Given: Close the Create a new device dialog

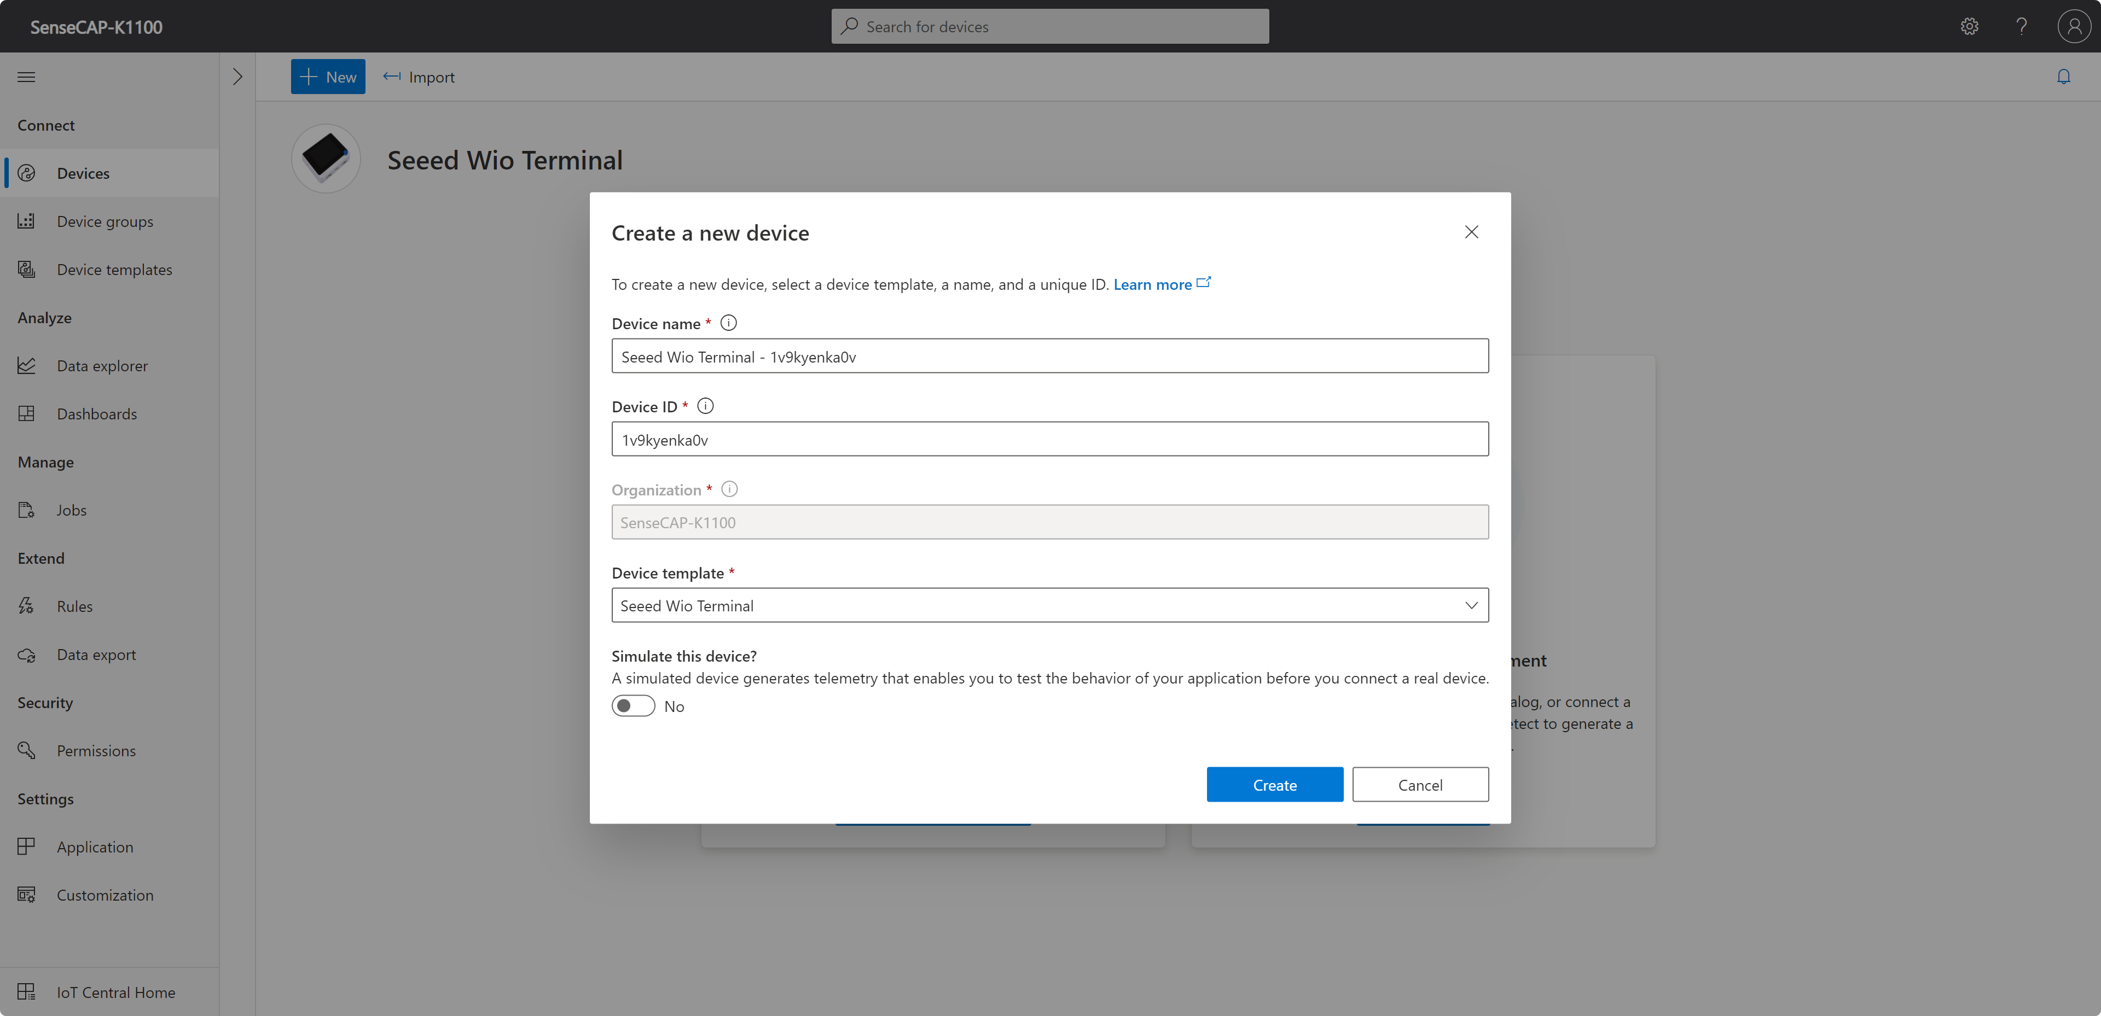Looking at the screenshot, I should pos(1471,232).
